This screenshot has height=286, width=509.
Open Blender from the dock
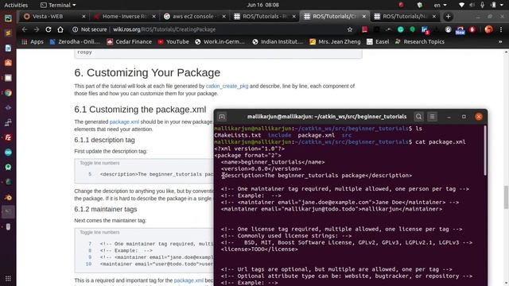click(x=8, y=197)
